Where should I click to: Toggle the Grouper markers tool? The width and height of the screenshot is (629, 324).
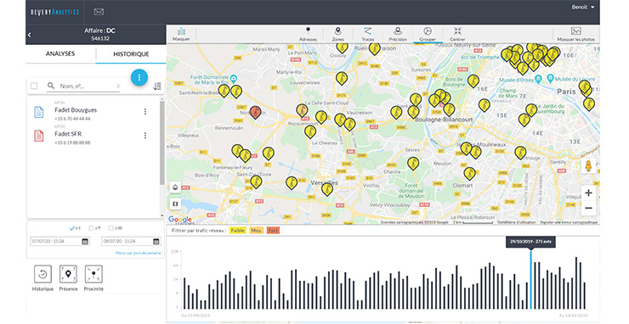(428, 34)
